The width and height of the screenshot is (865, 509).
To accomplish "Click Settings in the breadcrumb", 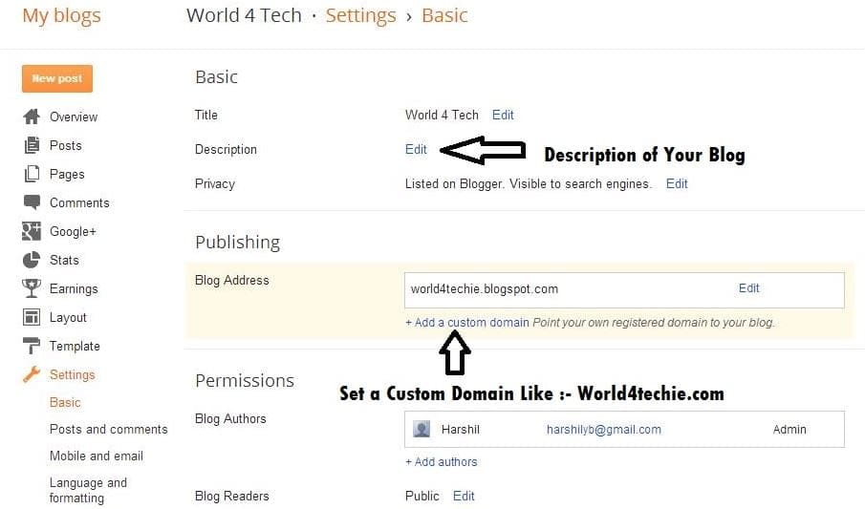I will pos(360,15).
